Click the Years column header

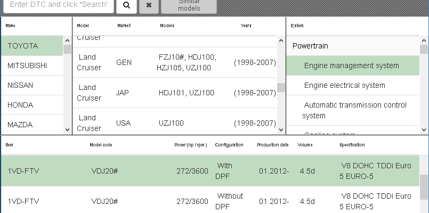246,26
